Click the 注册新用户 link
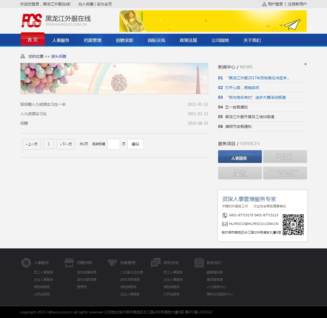 click(x=297, y=4)
